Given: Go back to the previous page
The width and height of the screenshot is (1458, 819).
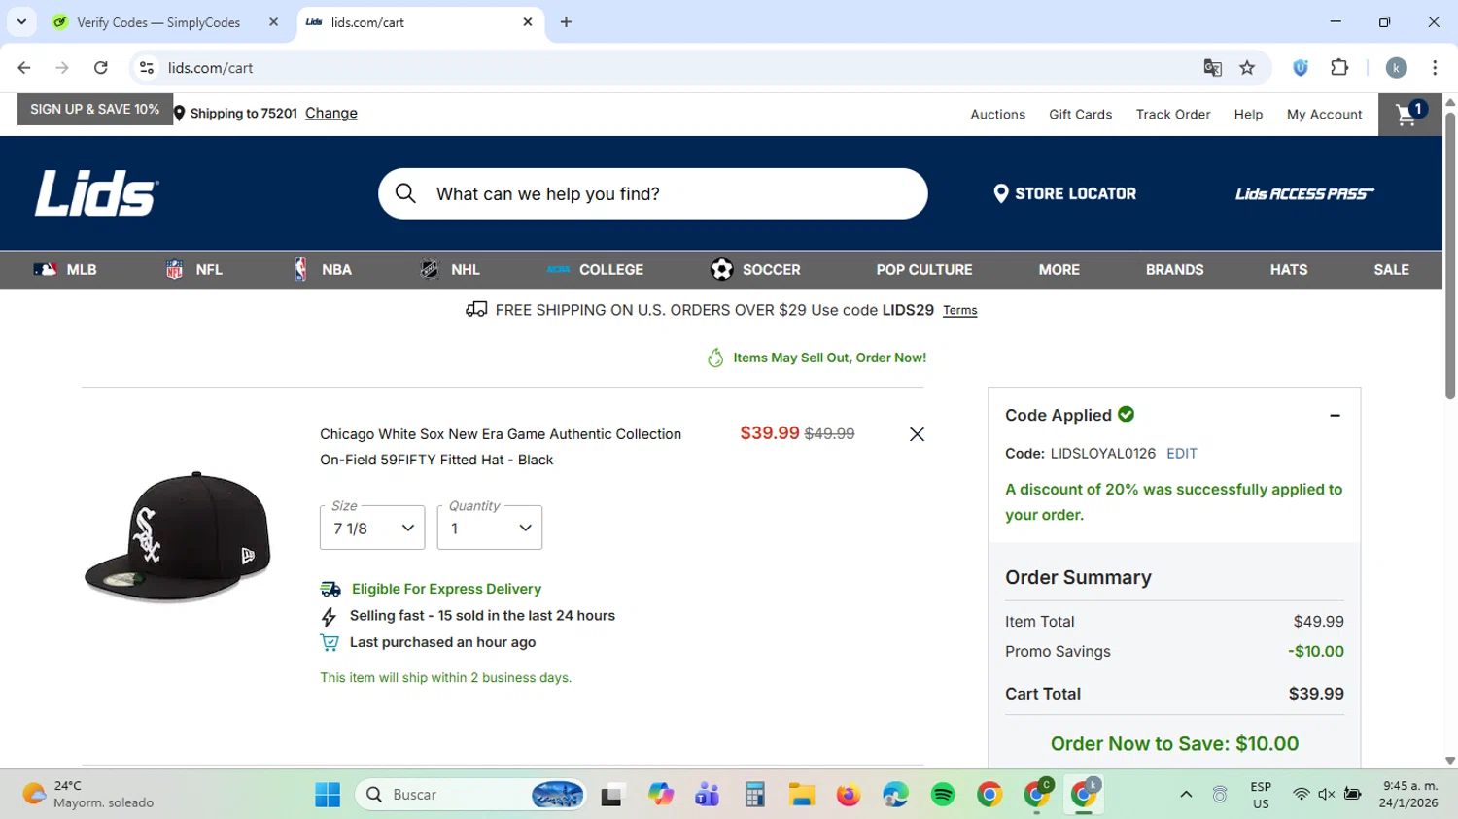Looking at the screenshot, I should click(24, 68).
